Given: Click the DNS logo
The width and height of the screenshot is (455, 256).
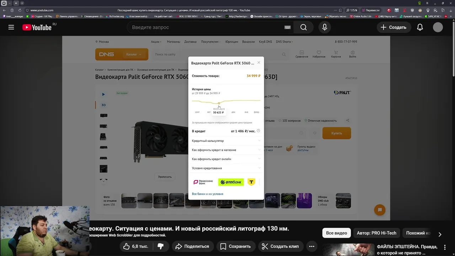Looking at the screenshot, I should 107,54.
